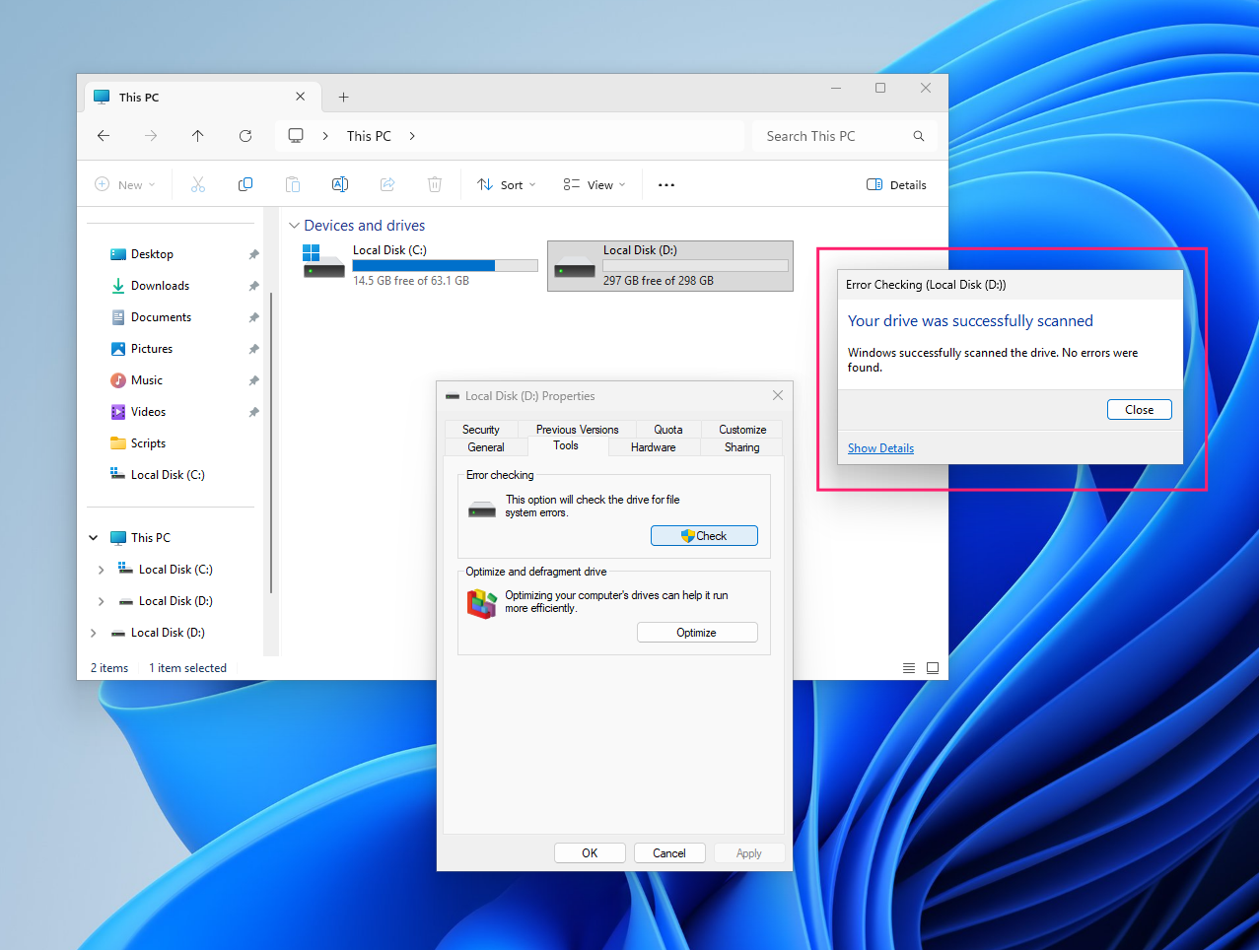Switch to the Hardware tab
The image size is (1259, 950).
(654, 447)
